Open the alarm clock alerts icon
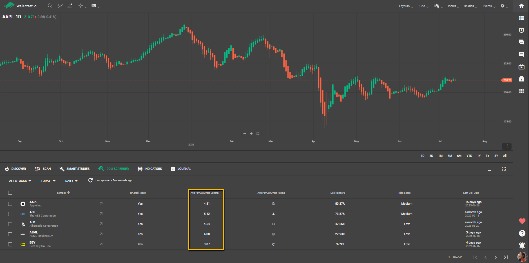 point(521,30)
